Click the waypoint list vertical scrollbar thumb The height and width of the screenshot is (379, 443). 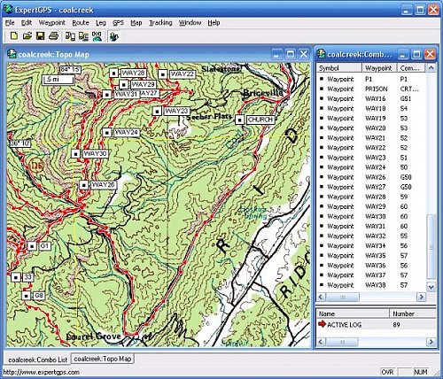click(x=431, y=247)
